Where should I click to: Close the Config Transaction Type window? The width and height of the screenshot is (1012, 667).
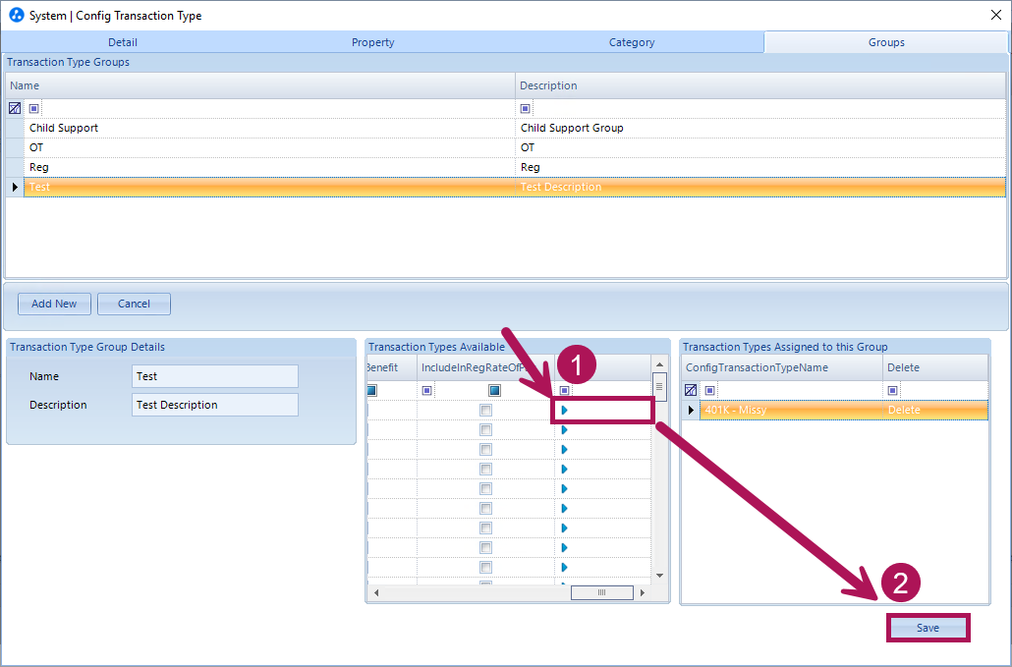tap(996, 15)
